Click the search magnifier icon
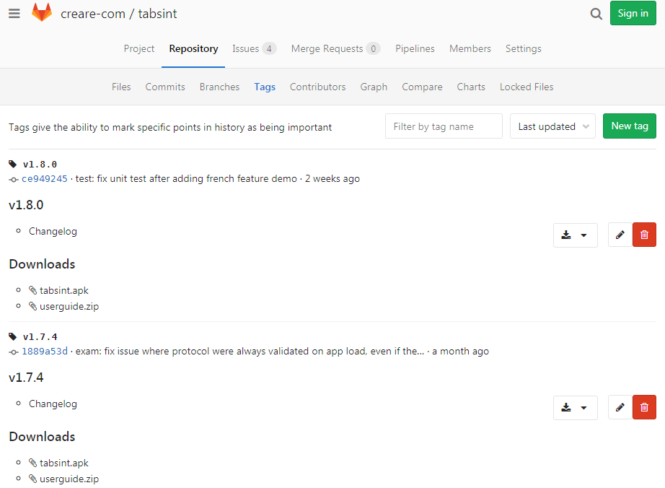The width and height of the screenshot is (665, 488). 596,14
